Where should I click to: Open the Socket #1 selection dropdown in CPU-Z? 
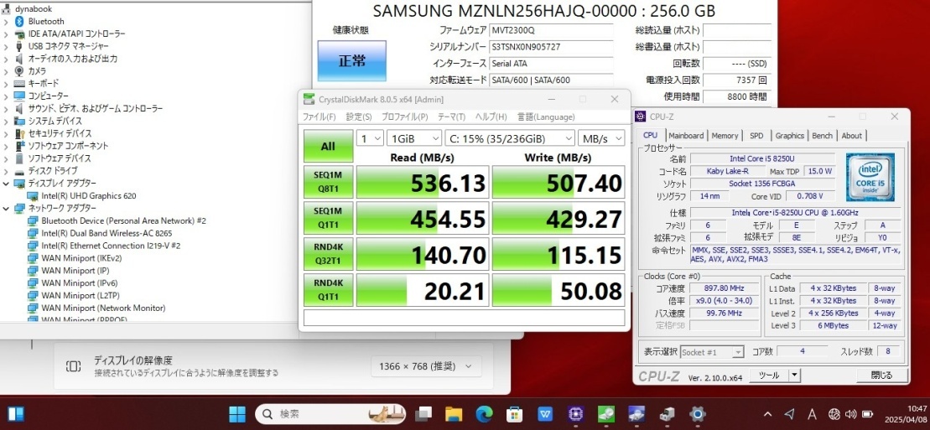pyautogui.click(x=712, y=352)
